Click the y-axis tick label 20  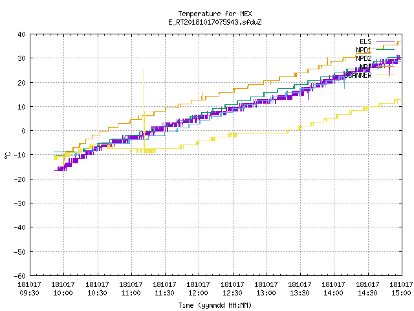[21, 83]
